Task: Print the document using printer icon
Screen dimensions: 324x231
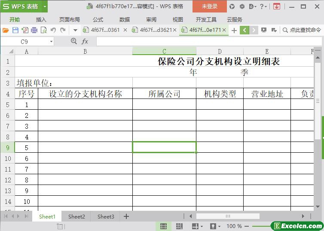Action: (34, 30)
